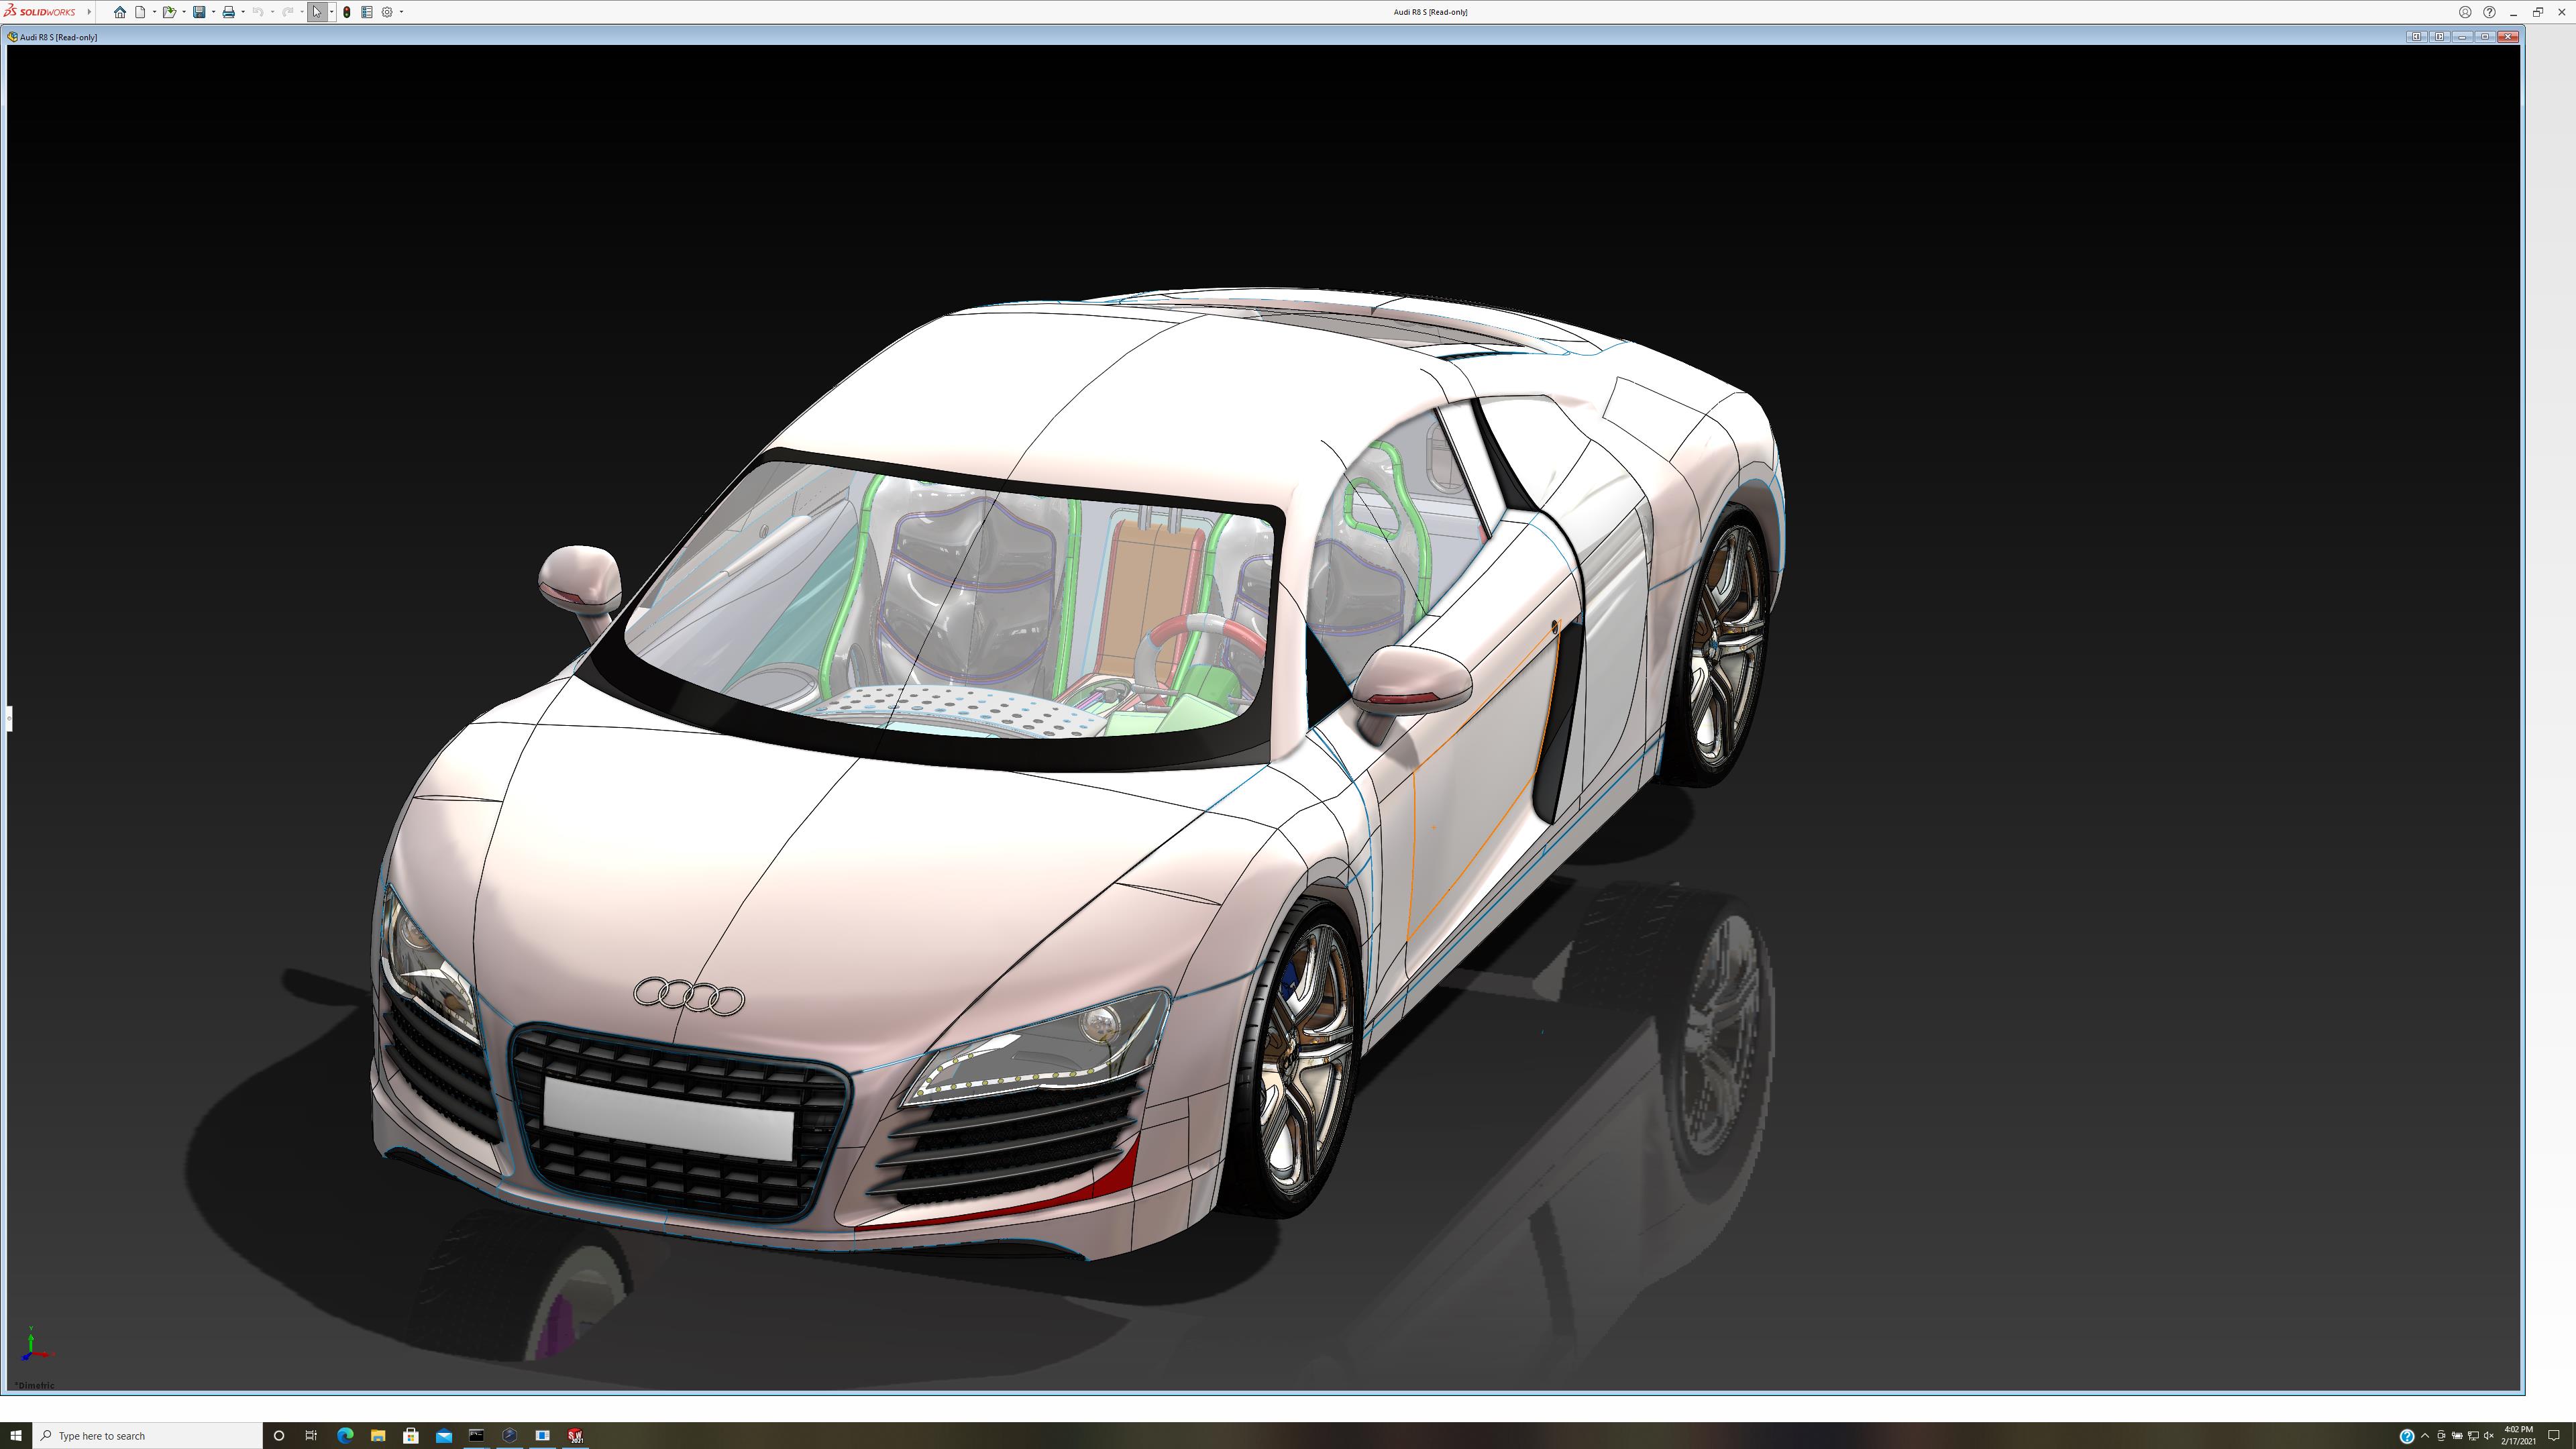Open the Help question mark icon
2576x1449 pixels.
[2489, 12]
